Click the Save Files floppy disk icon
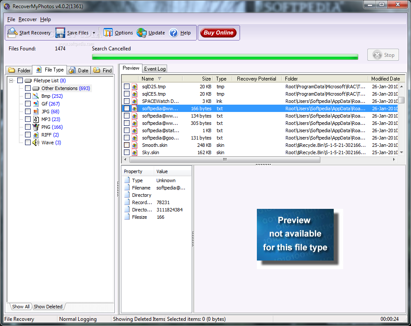This screenshot has height=326, width=411. [60, 33]
